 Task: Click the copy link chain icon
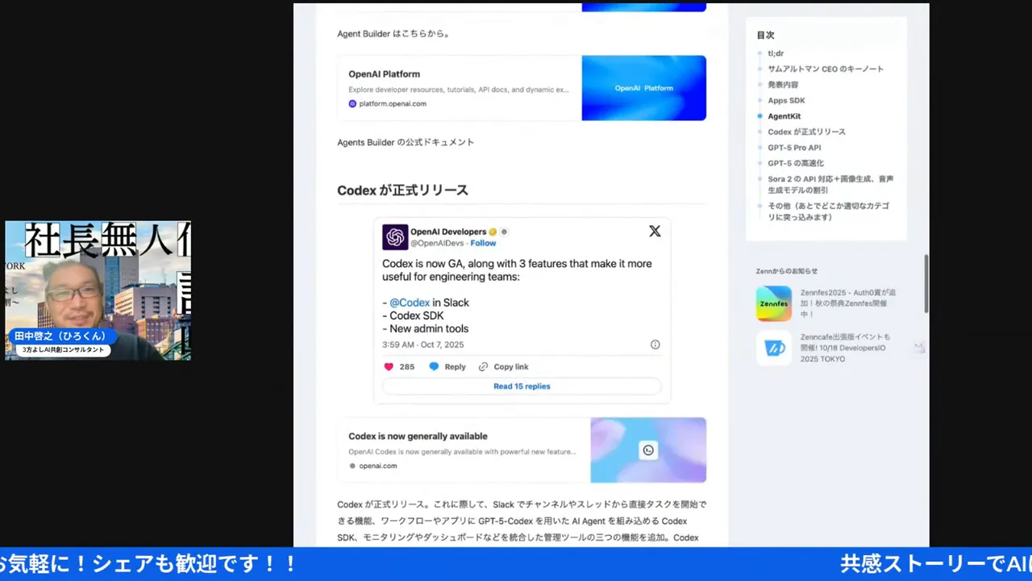483,366
